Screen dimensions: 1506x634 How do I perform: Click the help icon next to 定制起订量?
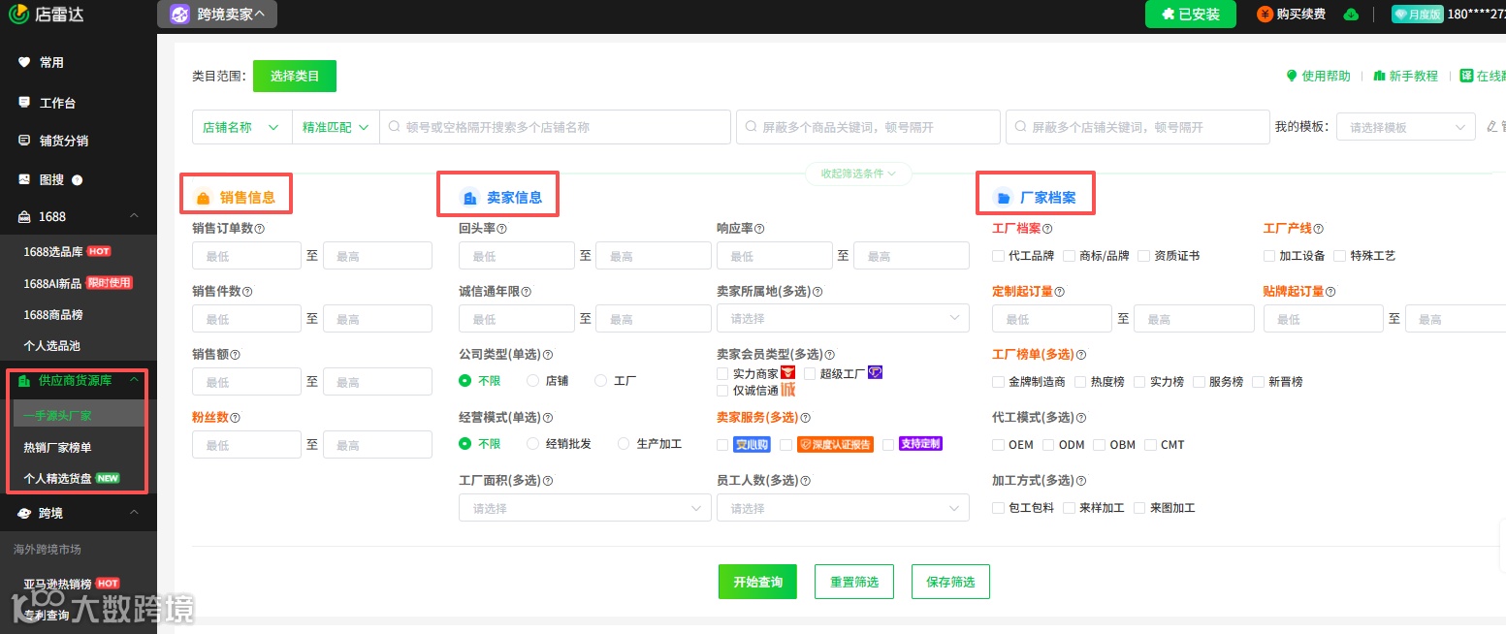point(1060,292)
